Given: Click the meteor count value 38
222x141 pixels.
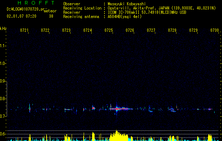Looking at the screenshot, I should (51, 16).
